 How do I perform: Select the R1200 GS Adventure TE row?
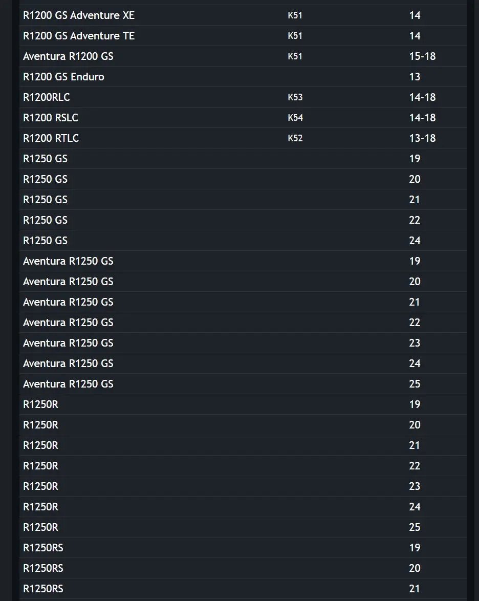pos(243,36)
